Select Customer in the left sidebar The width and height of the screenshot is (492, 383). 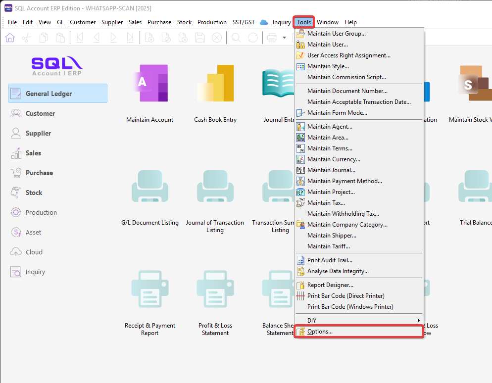[x=40, y=113]
